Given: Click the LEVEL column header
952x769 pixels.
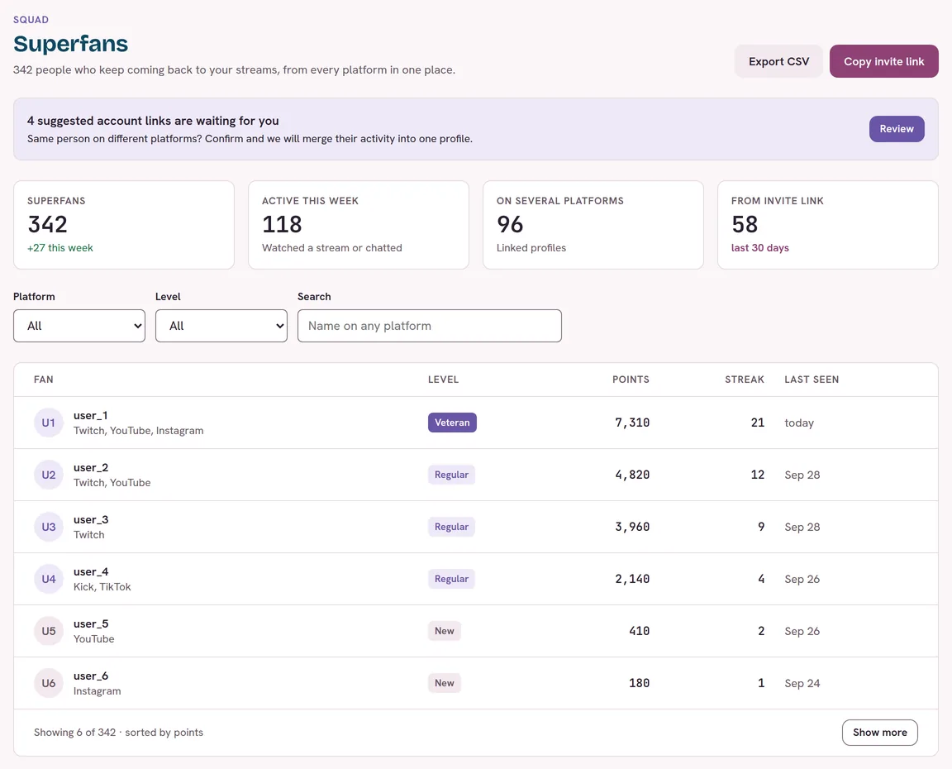Looking at the screenshot, I should [443, 380].
